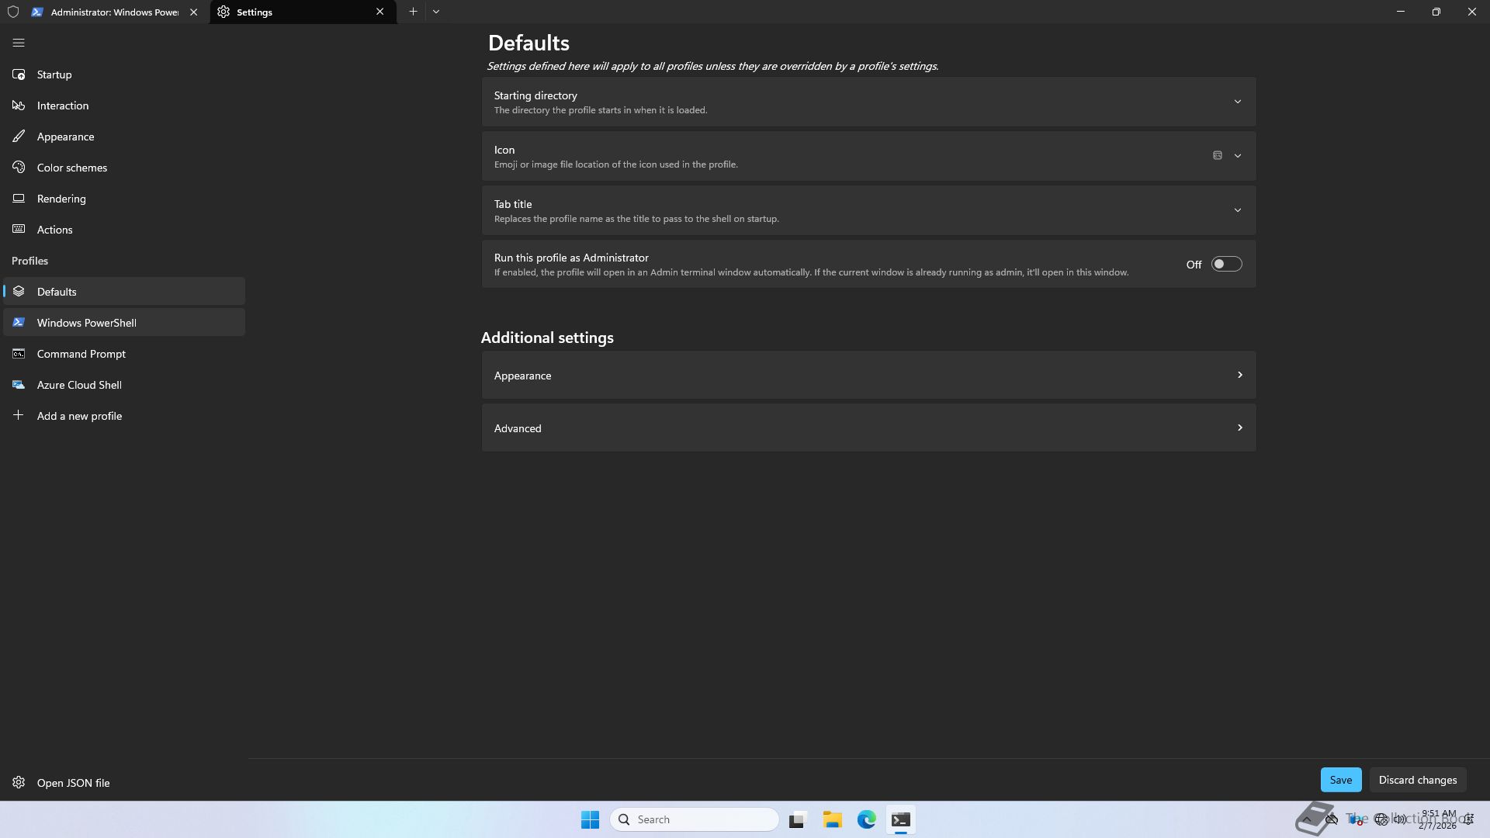1490x838 pixels.
Task: Click the Save button
Action: pyautogui.click(x=1340, y=780)
